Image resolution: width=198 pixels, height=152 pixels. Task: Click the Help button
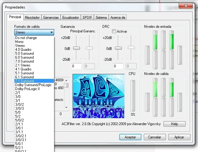pyautogui.click(x=174, y=124)
